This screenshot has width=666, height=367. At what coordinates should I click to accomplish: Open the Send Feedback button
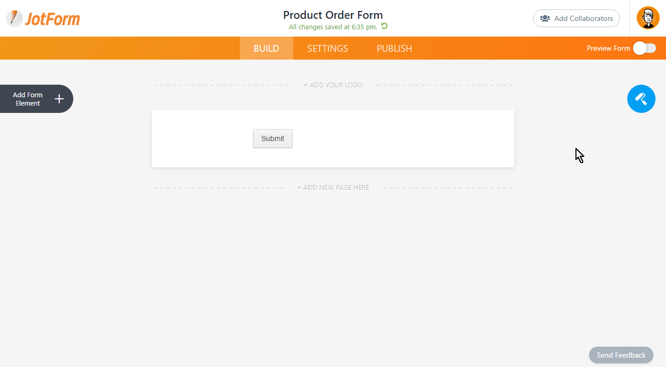tap(621, 355)
